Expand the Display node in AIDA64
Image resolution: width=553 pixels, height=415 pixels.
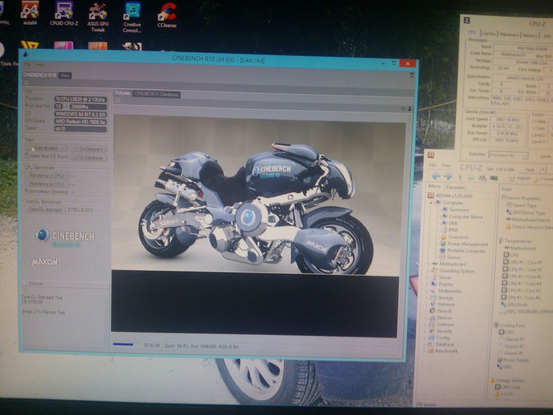tap(428, 284)
